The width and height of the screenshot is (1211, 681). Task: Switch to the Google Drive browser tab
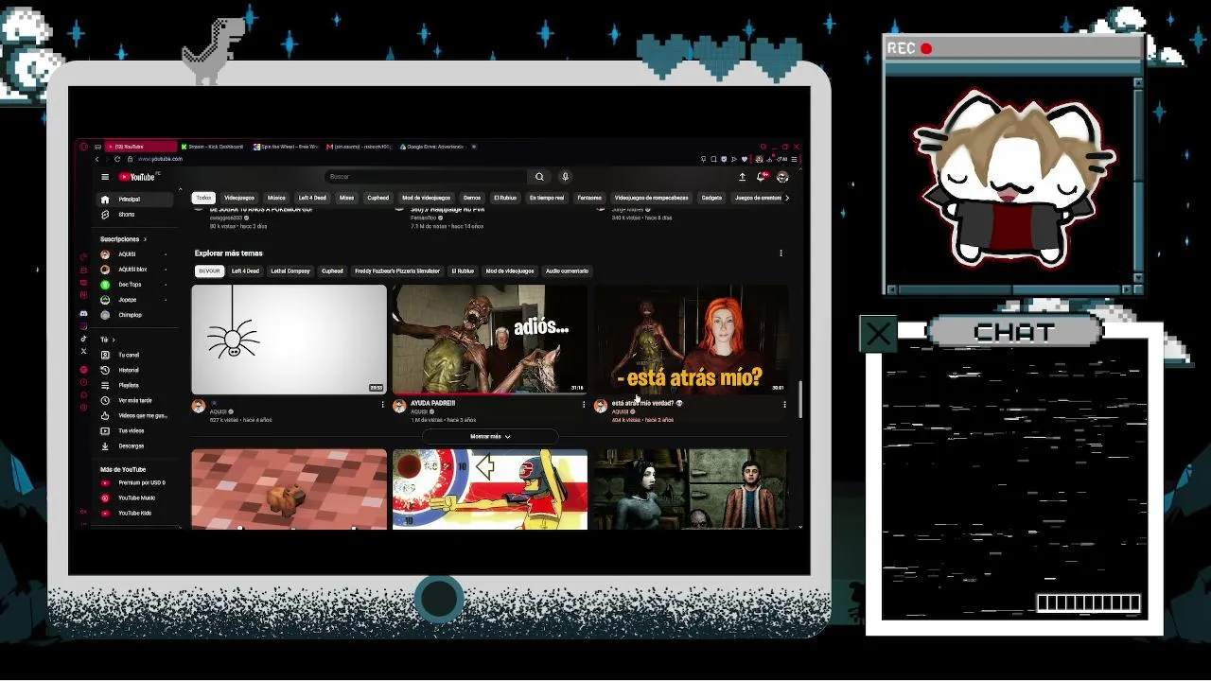tap(433, 147)
